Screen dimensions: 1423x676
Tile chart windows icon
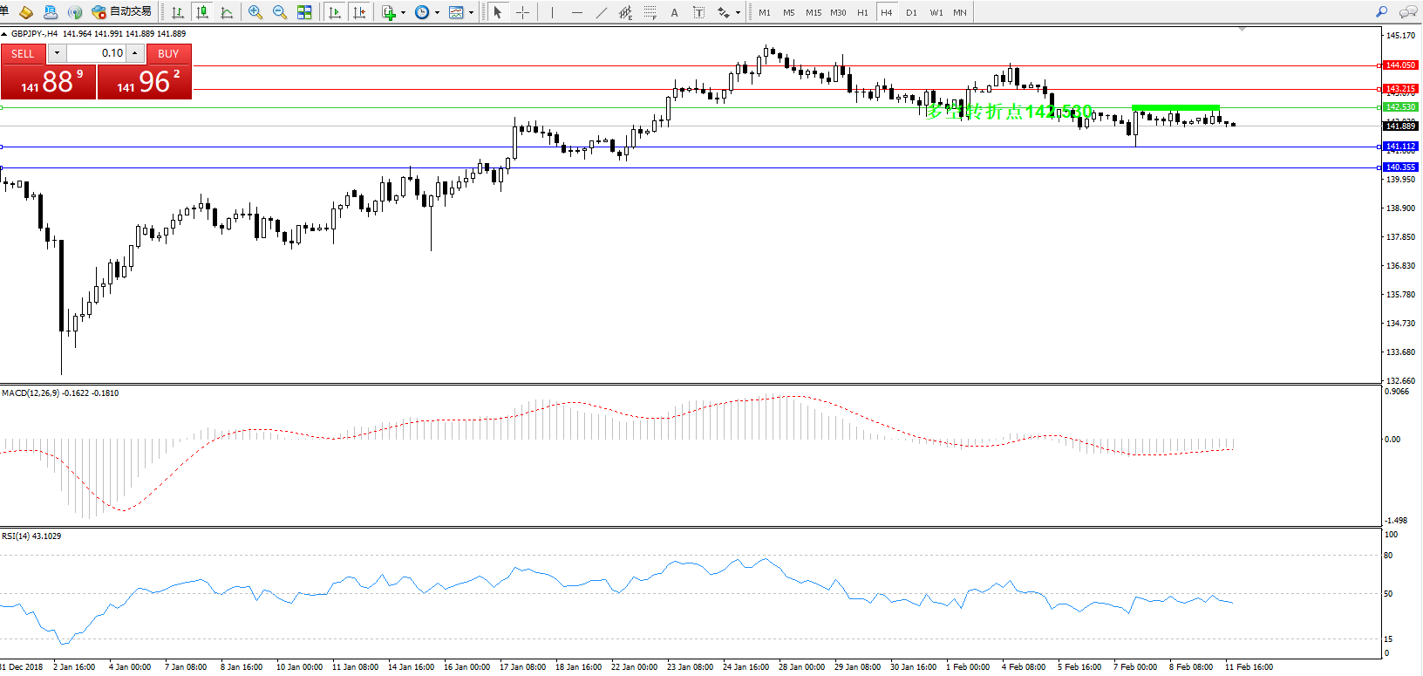[304, 12]
